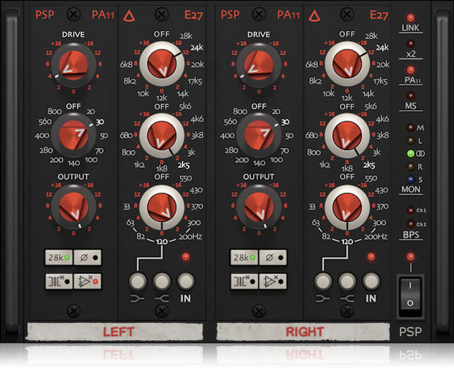Toggle RIGHT channel phase invert button
The width and height of the screenshot is (454, 370).
pos(273,257)
